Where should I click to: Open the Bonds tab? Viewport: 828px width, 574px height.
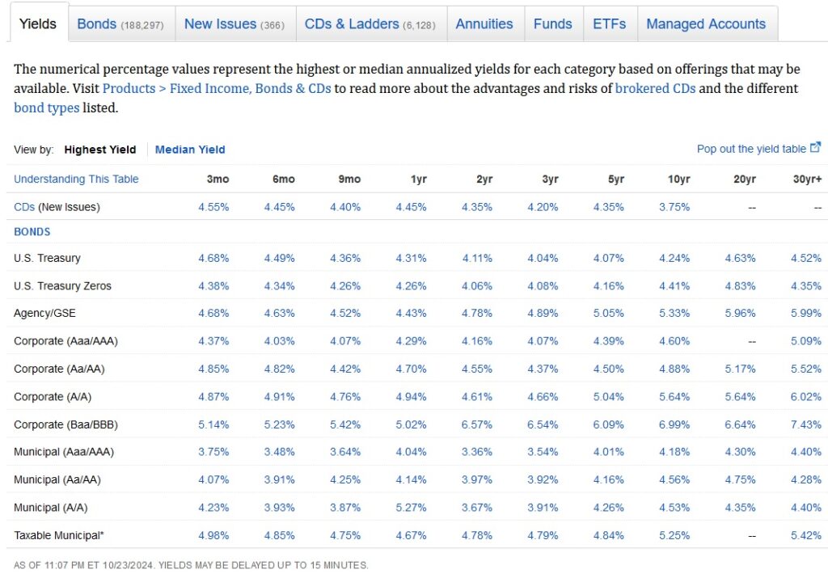click(120, 24)
